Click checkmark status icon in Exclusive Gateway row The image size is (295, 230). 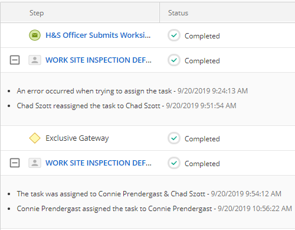point(174,138)
